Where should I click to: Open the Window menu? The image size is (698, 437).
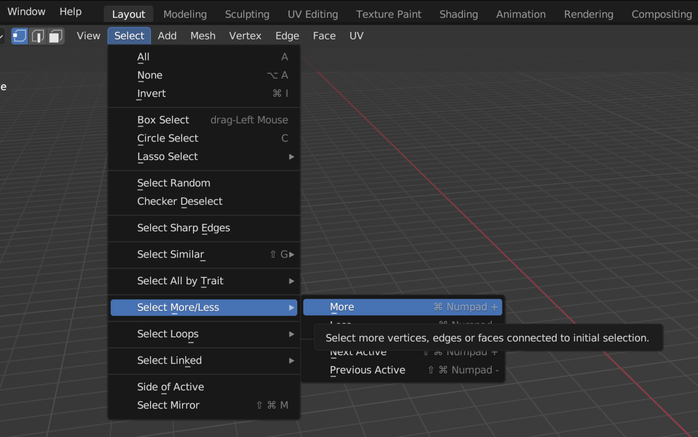pyautogui.click(x=26, y=11)
